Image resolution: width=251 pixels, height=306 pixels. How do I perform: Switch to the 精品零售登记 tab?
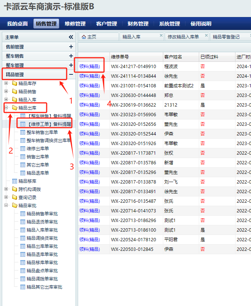[x=226, y=37]
